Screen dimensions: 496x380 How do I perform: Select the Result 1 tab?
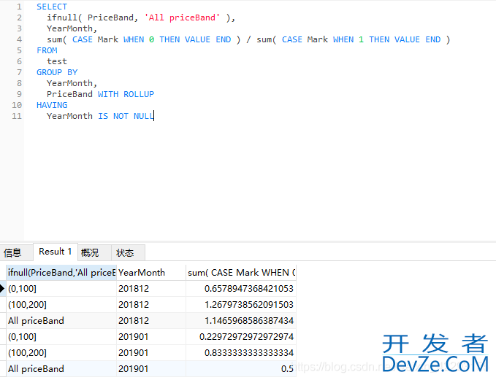(x=56, y=252)
